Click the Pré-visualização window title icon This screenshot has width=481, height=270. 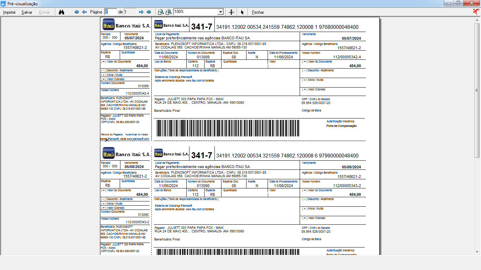coord(3,4)
